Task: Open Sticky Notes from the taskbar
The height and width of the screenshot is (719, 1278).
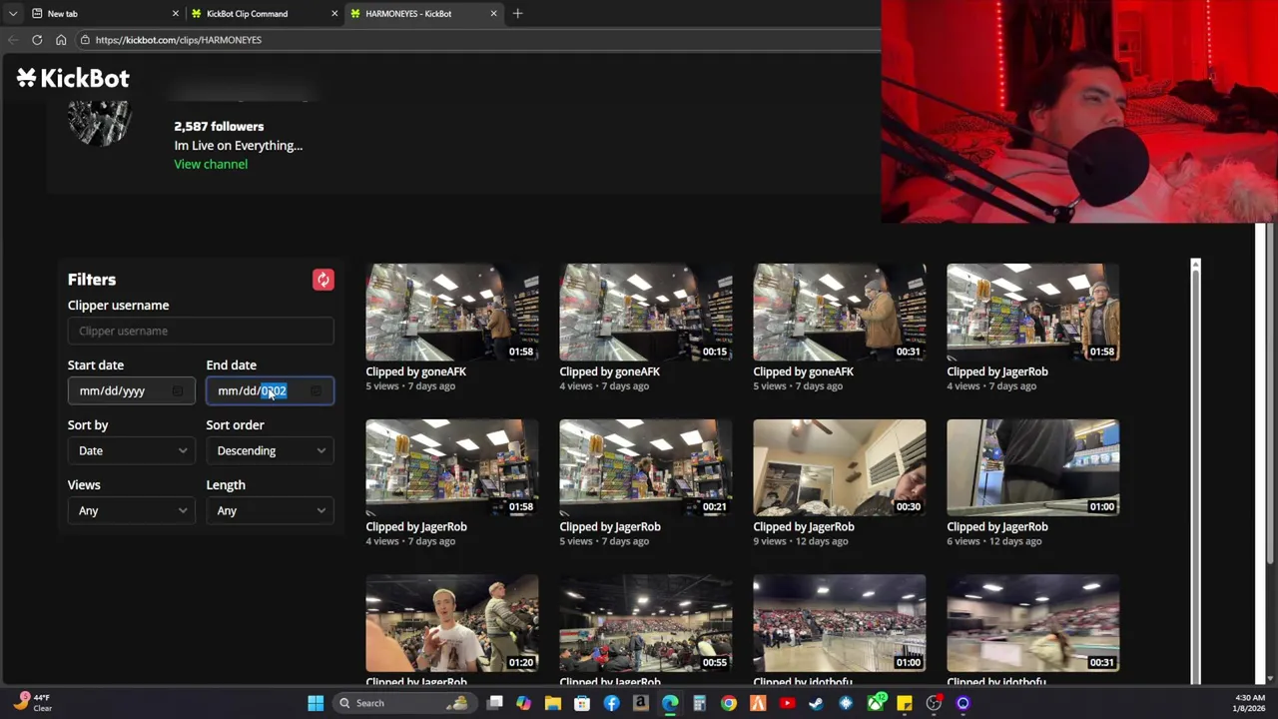Action: (905, 703)
